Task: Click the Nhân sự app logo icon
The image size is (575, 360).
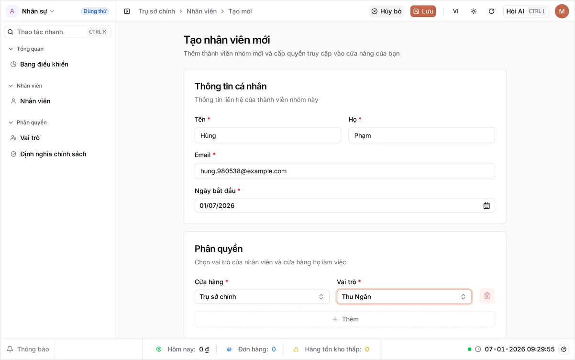Action: [x=12, y=11]
